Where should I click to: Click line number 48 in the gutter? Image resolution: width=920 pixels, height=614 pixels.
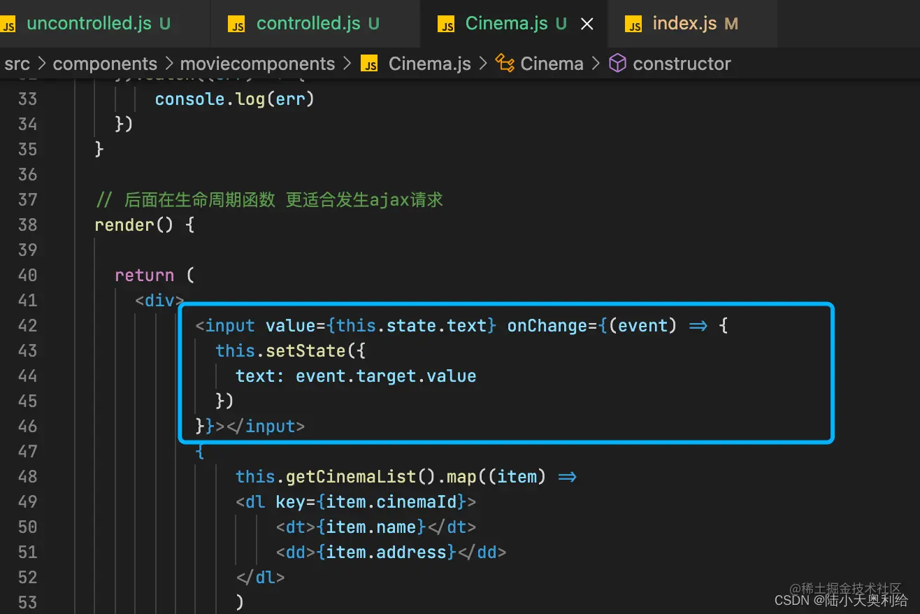[x=27, y=476]
